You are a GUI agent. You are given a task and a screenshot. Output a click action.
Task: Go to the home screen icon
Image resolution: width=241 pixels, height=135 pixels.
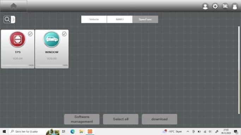click(13, 6)
